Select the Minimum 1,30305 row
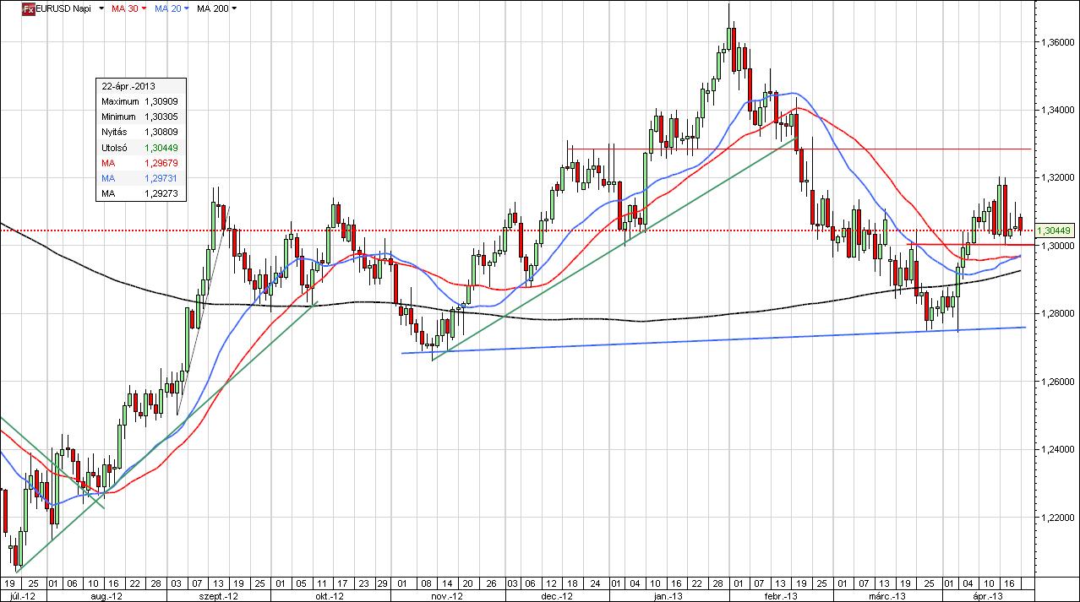 [139, 117]
